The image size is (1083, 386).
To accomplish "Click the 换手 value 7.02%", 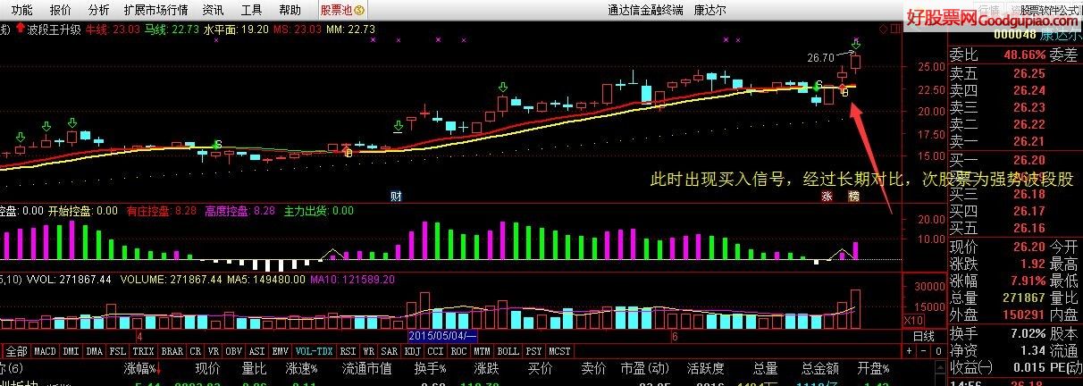I will [x=1028, y=333].
